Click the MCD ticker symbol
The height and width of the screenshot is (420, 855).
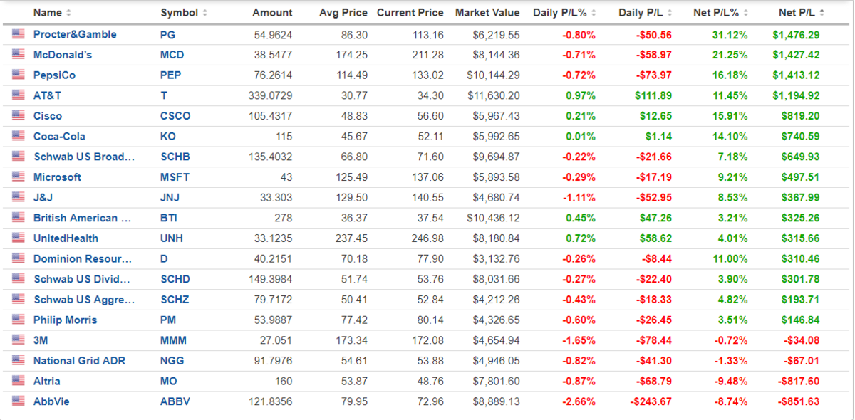point(172,55)
